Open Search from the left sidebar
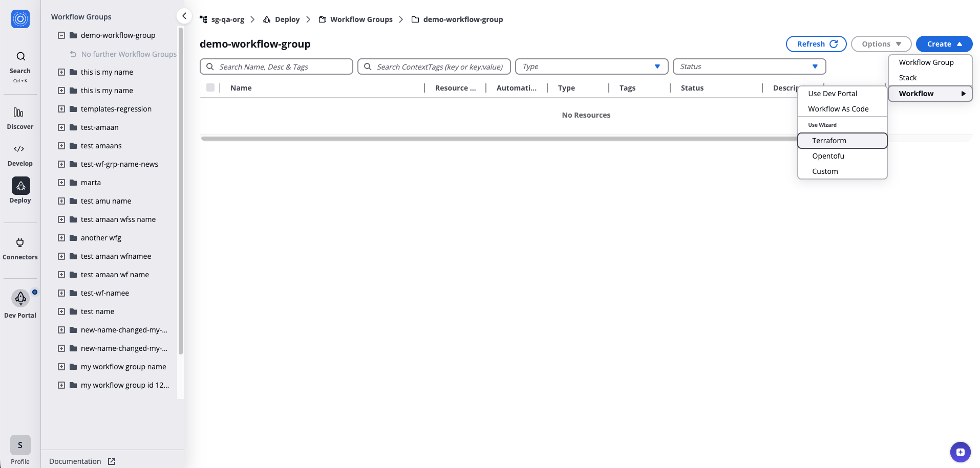980x468 pixels. pyautogui.click(x=20, y=56)
